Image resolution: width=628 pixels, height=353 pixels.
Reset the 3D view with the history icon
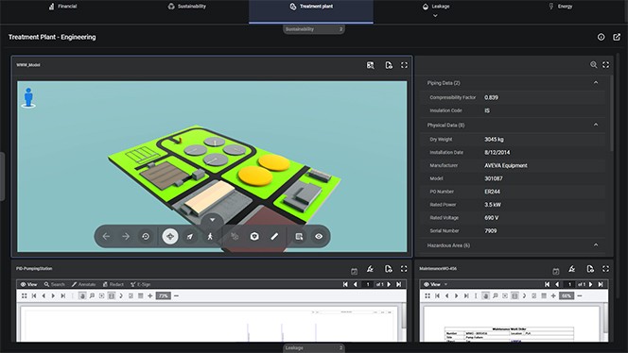tap(146, 237)
